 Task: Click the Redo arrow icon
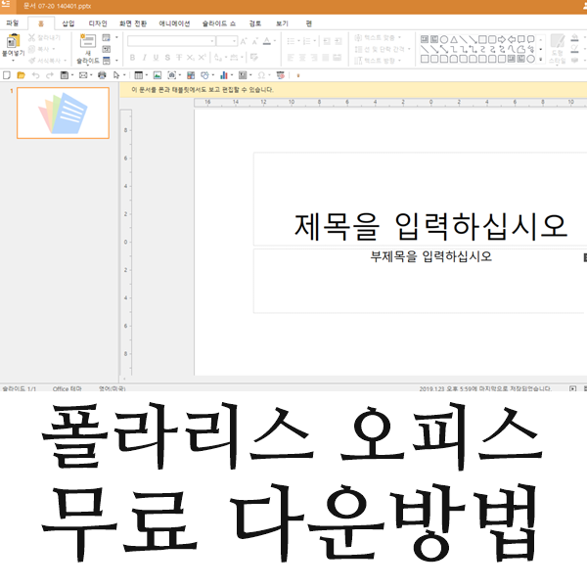(x=50, y=75)
